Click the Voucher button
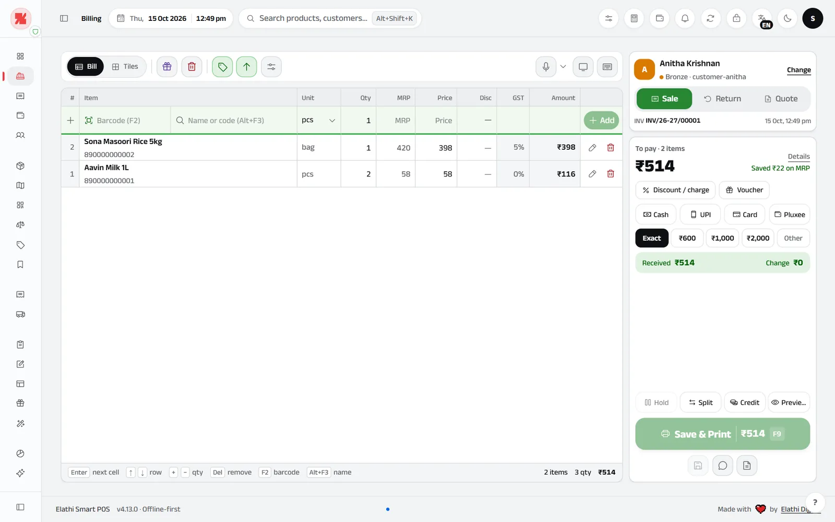 (744, 190)
